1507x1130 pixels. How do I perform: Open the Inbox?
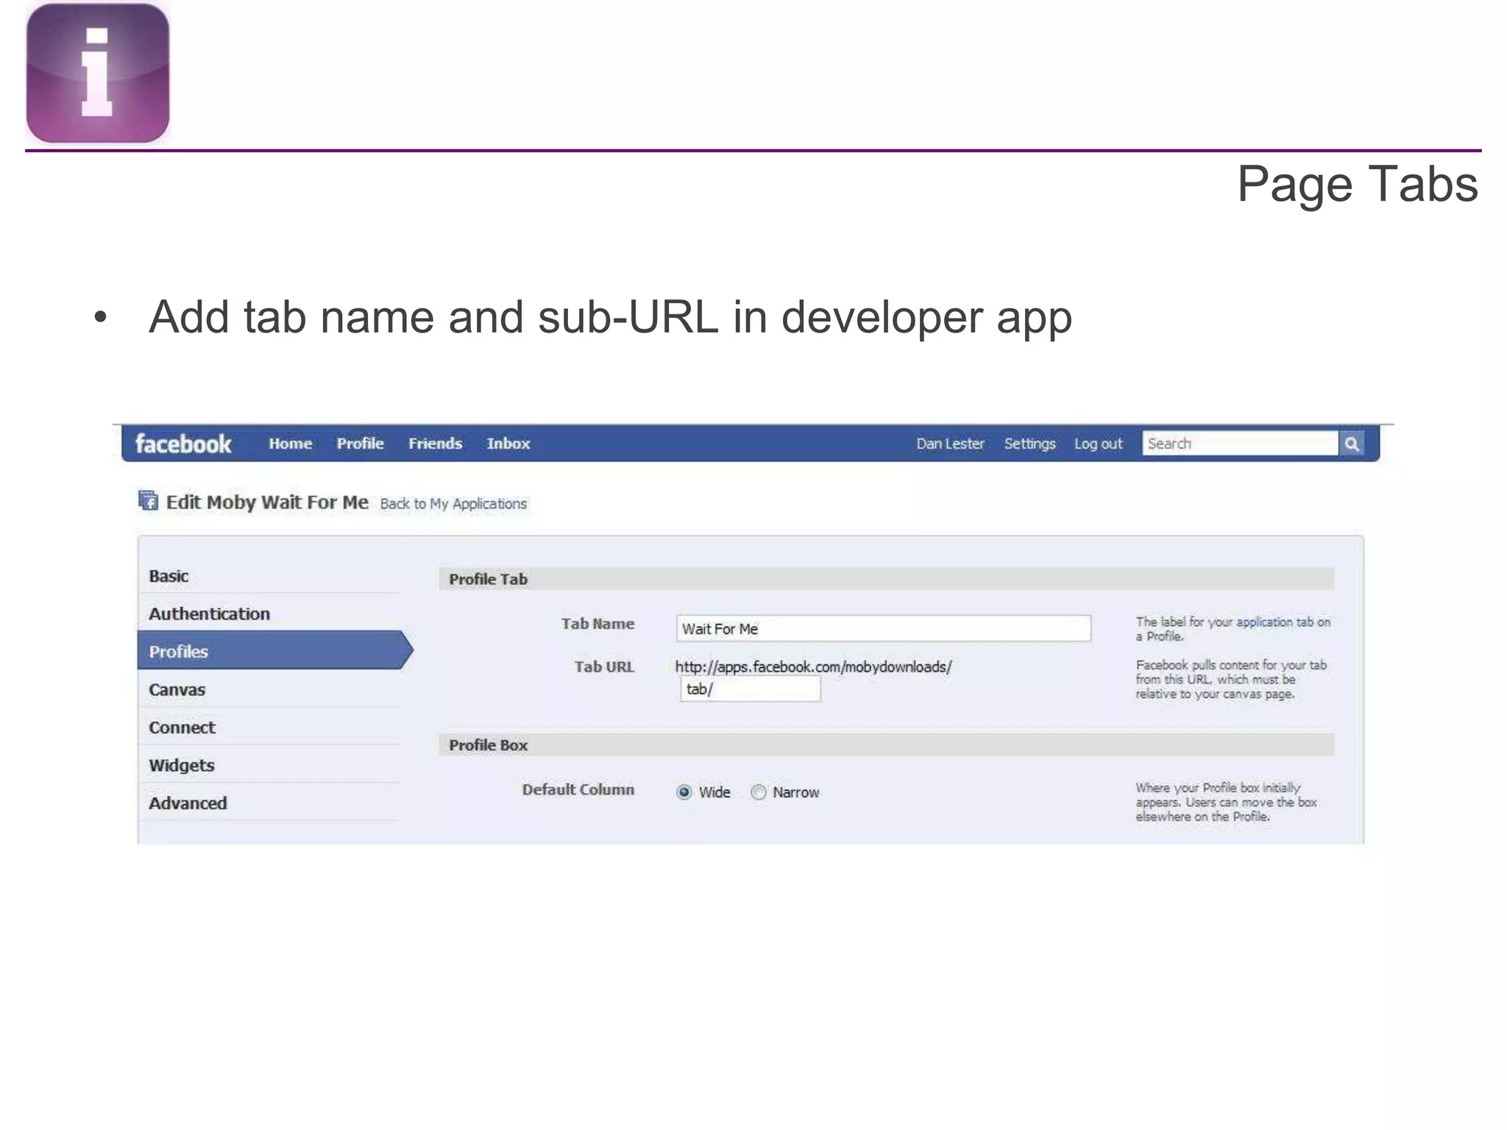coord(508,444)
